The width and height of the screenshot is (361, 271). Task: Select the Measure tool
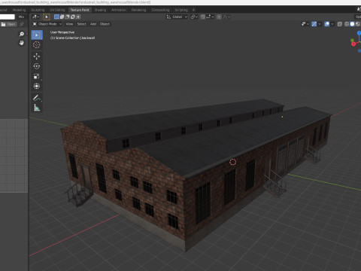[37, 108]
